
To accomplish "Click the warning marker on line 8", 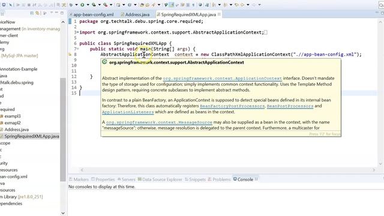I will tap(70, 55).
